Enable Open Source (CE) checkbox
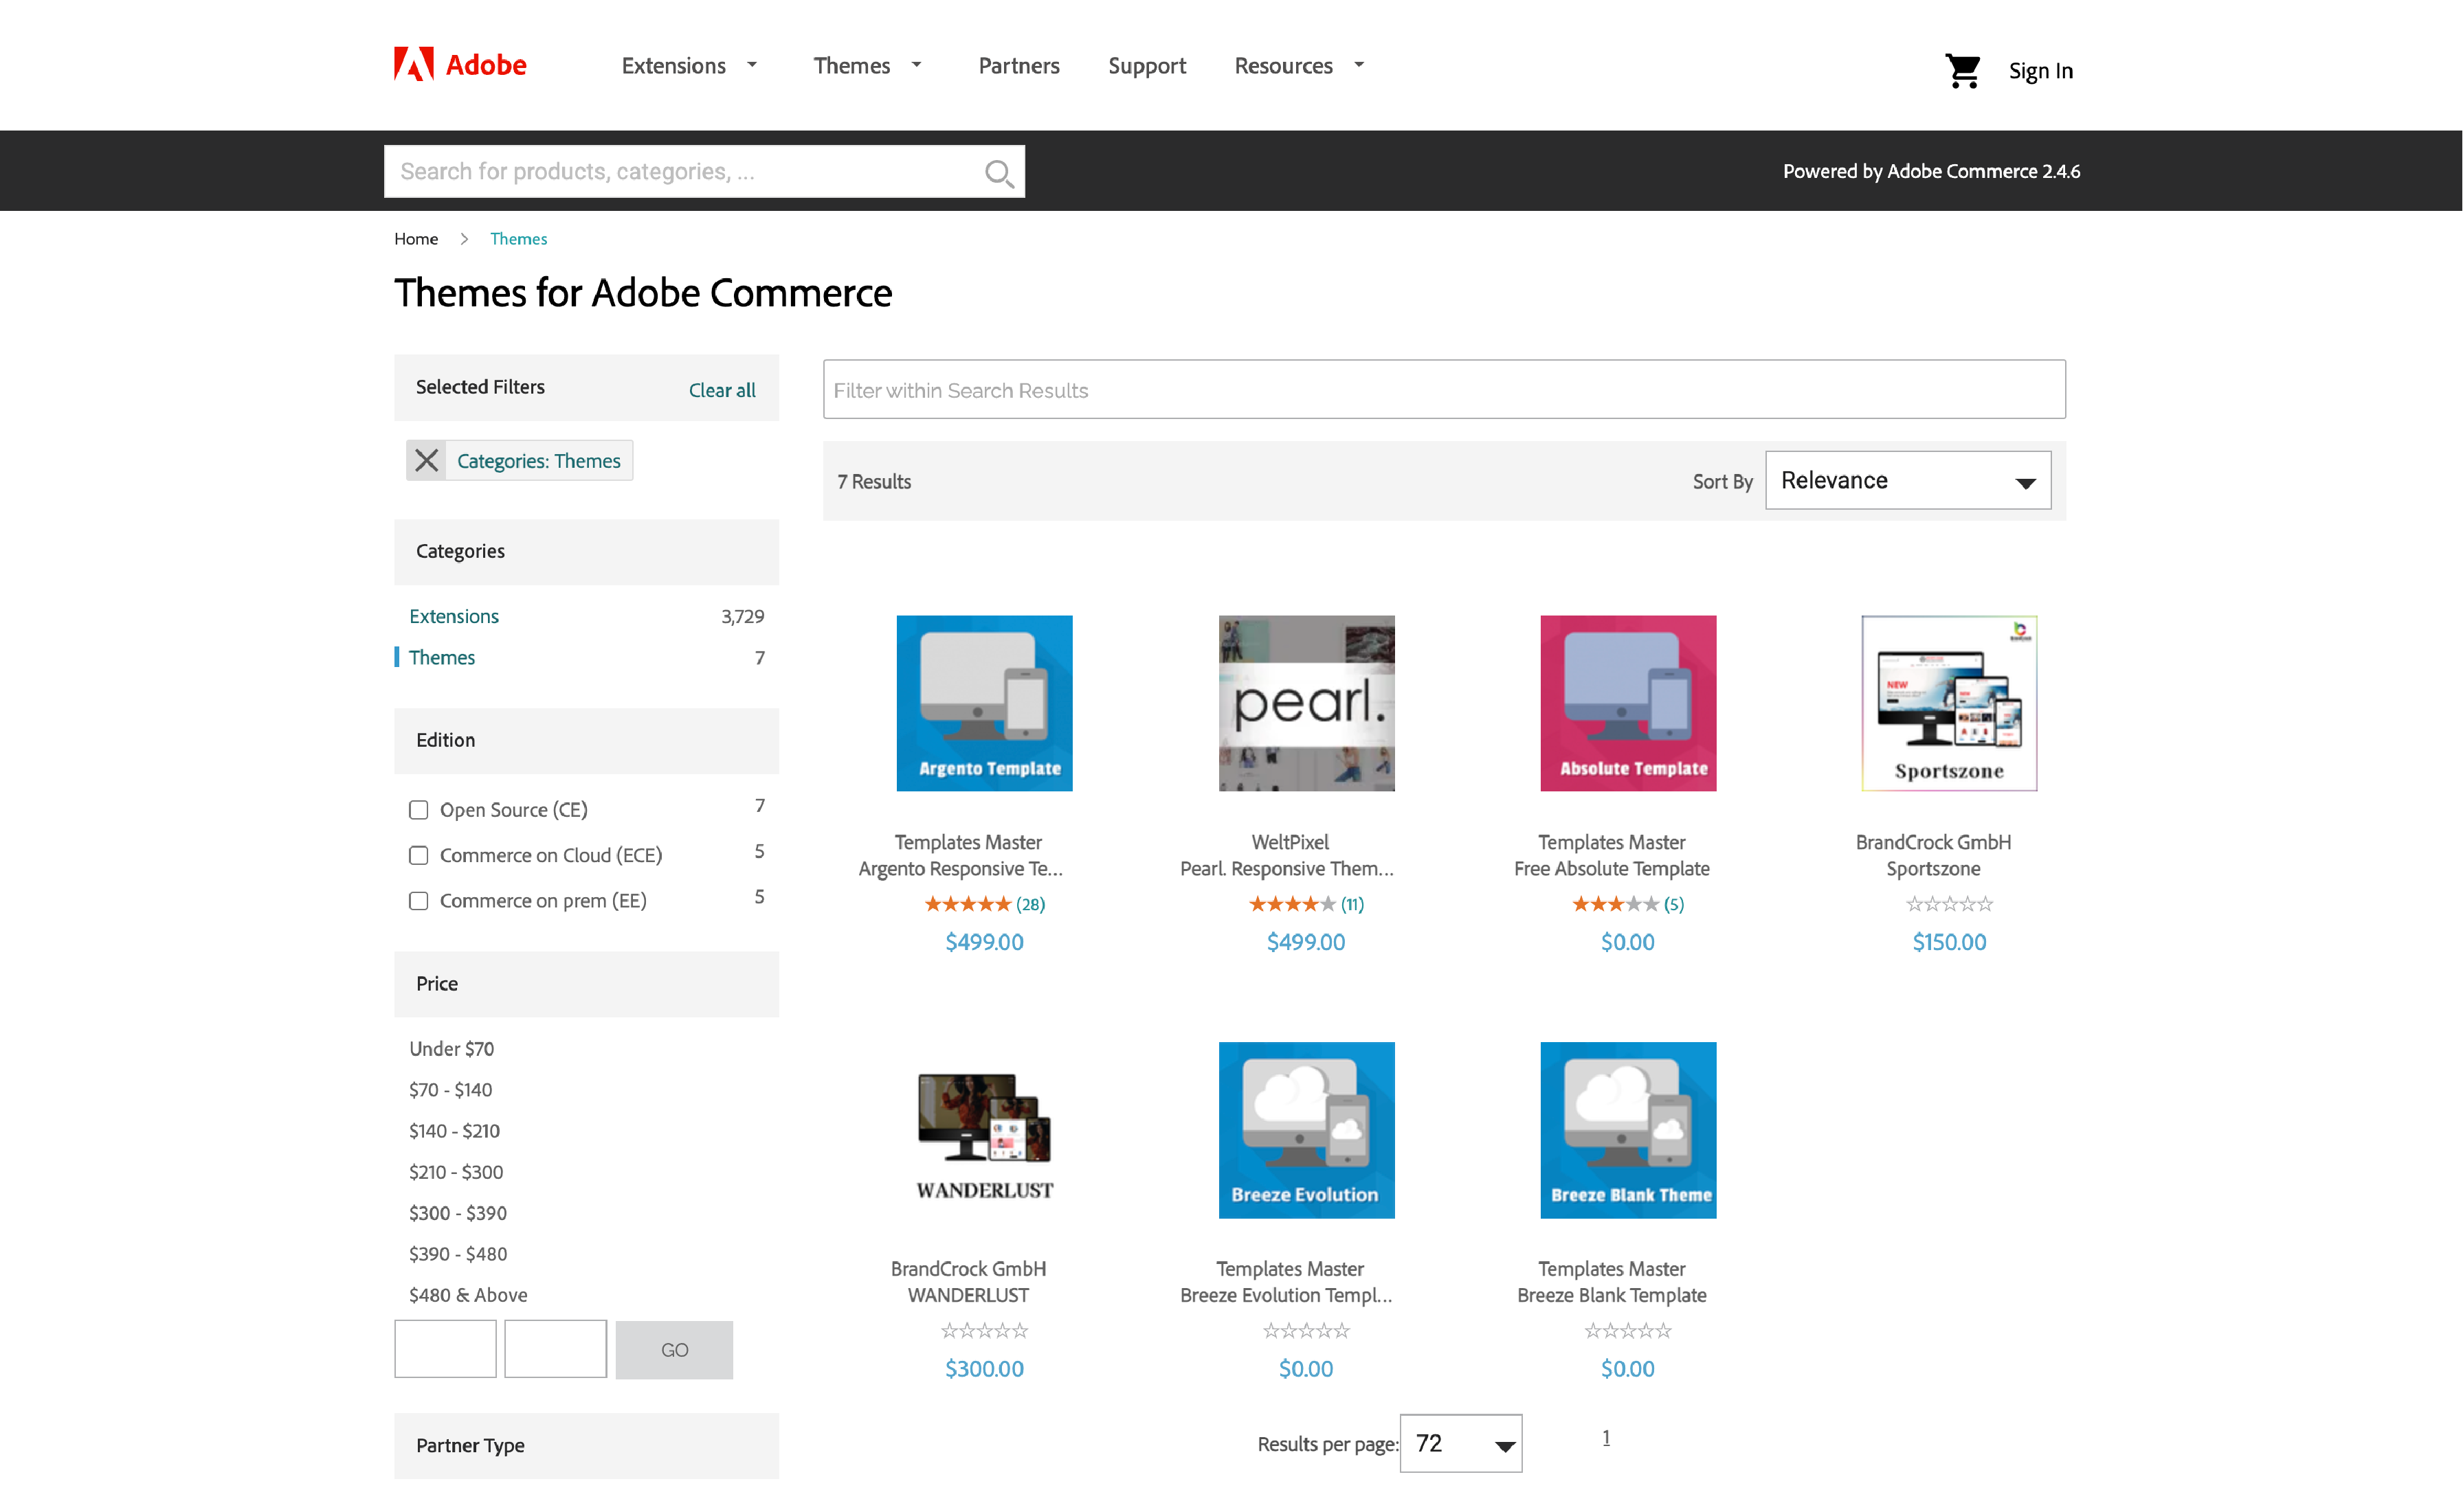 point(418,810)
